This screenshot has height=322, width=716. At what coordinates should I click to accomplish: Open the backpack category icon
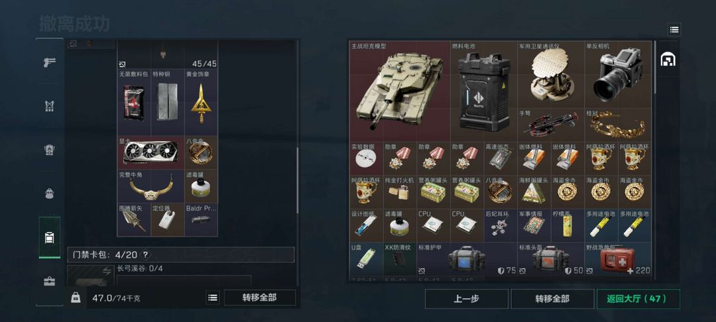click(49, 193)
